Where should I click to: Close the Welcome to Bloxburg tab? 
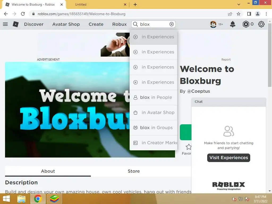pyautogui.click(x=62, y=5)
